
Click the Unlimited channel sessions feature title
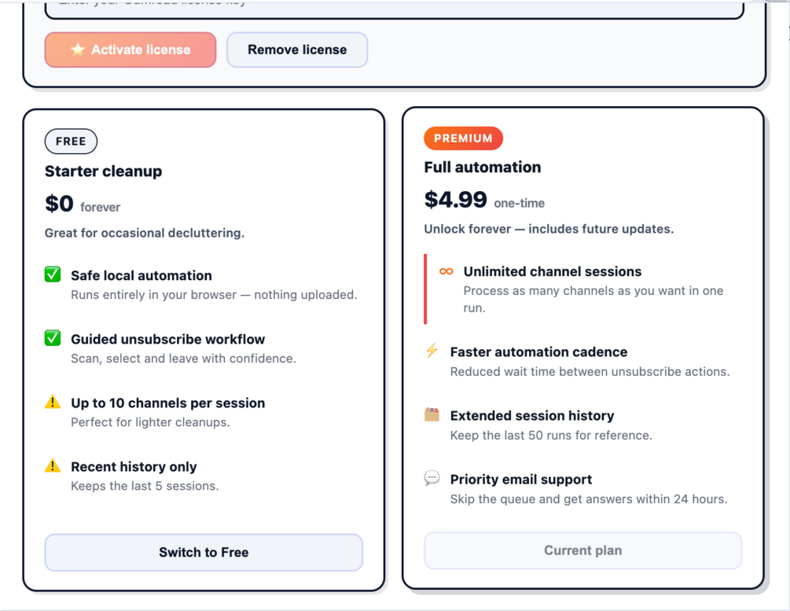click(552, 271)
